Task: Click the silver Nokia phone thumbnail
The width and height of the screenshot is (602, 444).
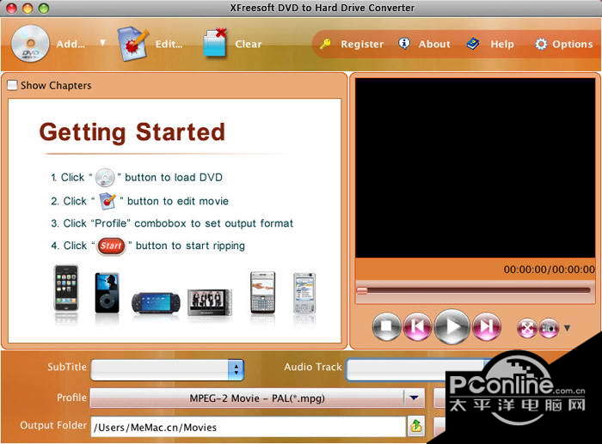Action: point(304,294)
